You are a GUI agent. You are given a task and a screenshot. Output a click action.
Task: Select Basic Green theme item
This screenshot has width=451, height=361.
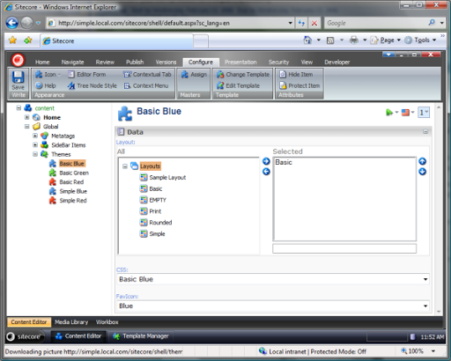pos(74,173)
